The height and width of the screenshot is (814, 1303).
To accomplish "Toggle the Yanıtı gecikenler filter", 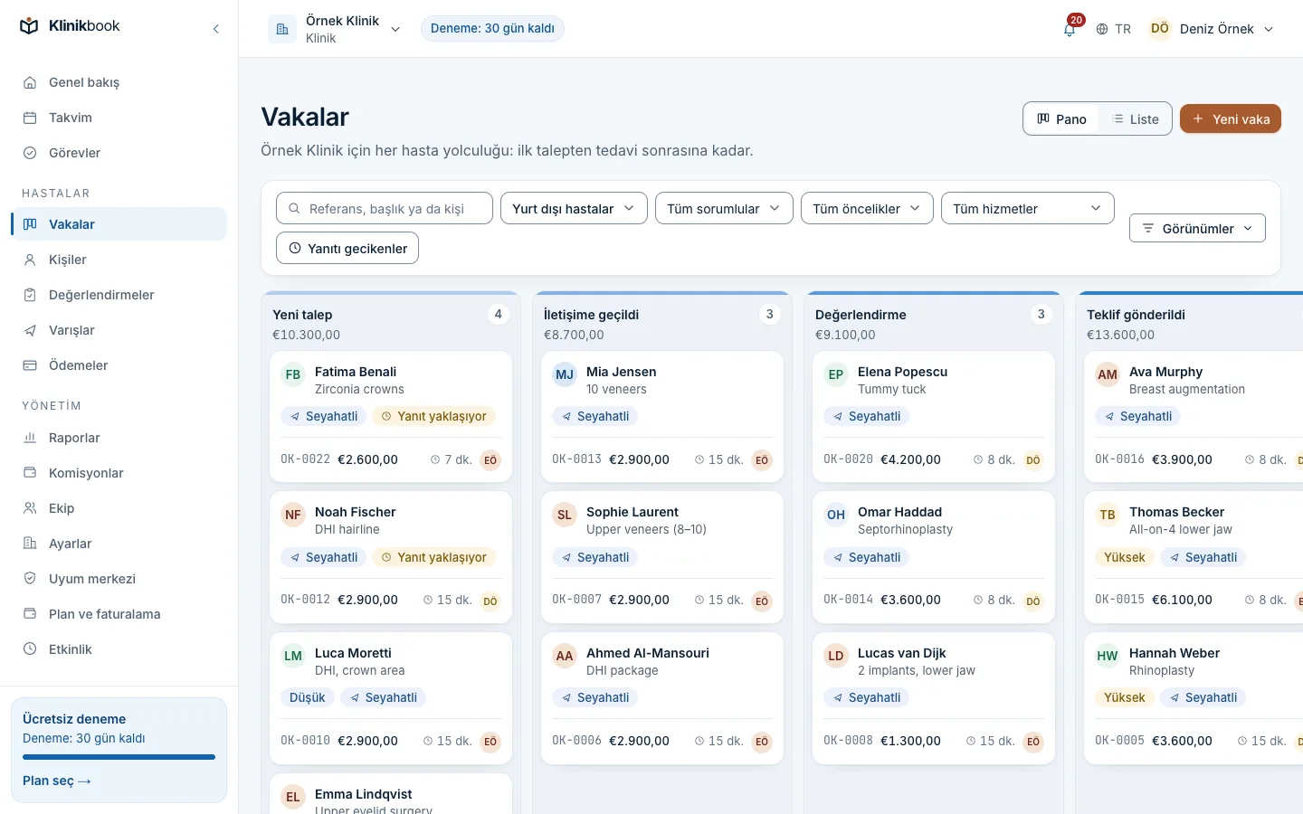I will click(347, 249).
